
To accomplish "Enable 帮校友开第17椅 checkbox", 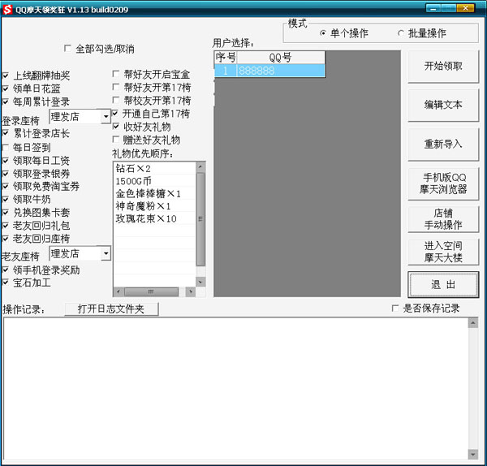I will point(115,100).
